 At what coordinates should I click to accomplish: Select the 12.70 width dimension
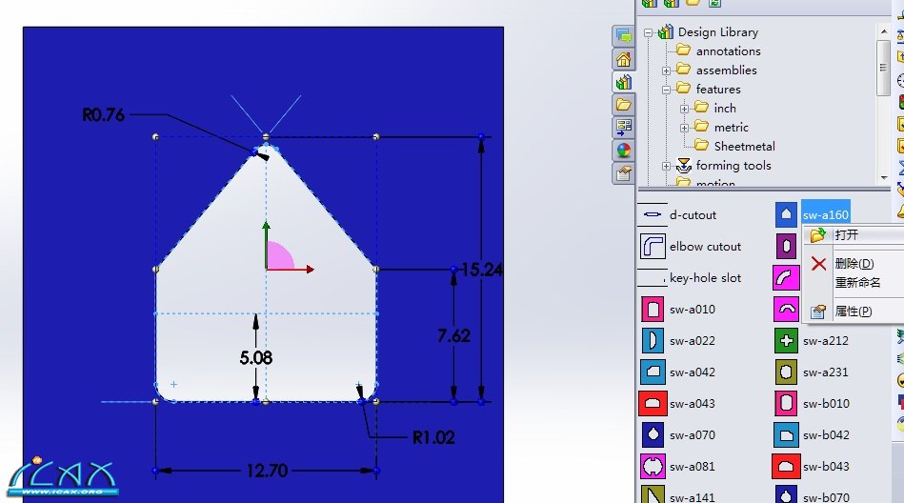[x=267, y=471]
